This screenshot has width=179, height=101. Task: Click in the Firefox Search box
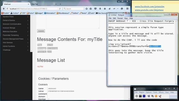tap(73, 9)
